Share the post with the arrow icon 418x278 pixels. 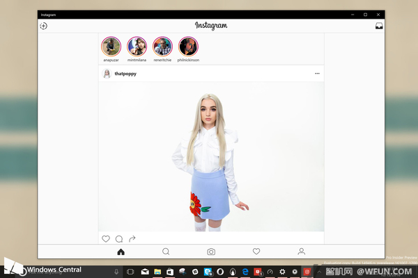coord(132,238)
